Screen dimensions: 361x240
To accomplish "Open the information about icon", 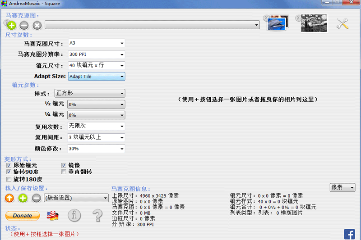I will (x=74, y=215).
